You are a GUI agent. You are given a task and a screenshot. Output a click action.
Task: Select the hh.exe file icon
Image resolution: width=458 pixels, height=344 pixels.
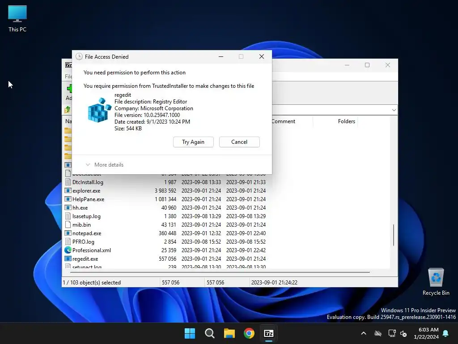click(x=68, y=208)
